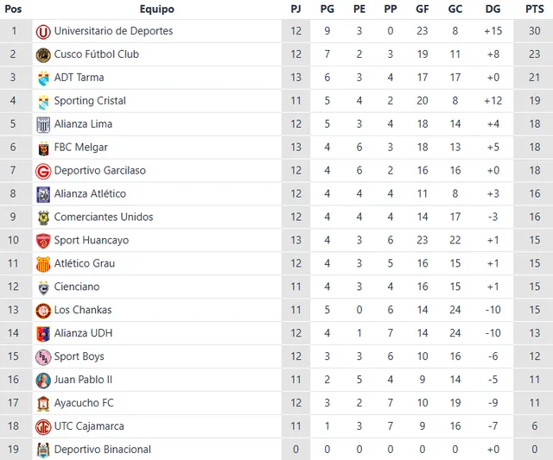Click the Deportivo Garcilaso logo icon

pos(43,171)
